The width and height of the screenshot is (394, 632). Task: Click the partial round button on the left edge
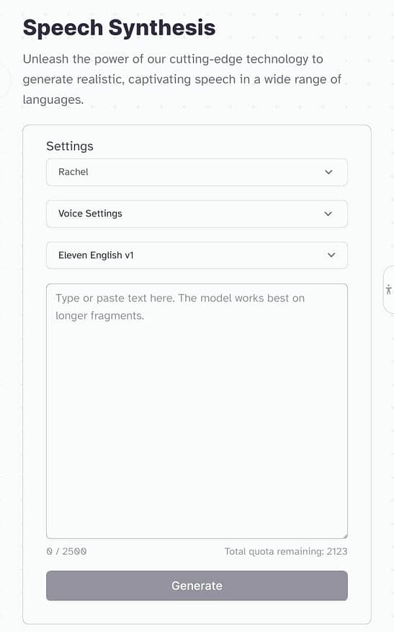(5, 80)
